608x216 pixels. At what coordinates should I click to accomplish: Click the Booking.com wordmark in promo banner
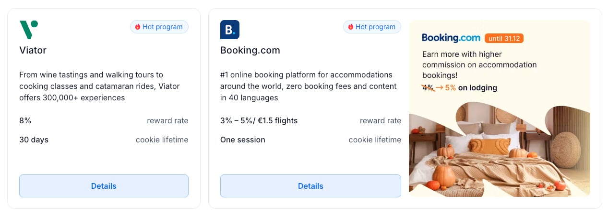[451, 38]
